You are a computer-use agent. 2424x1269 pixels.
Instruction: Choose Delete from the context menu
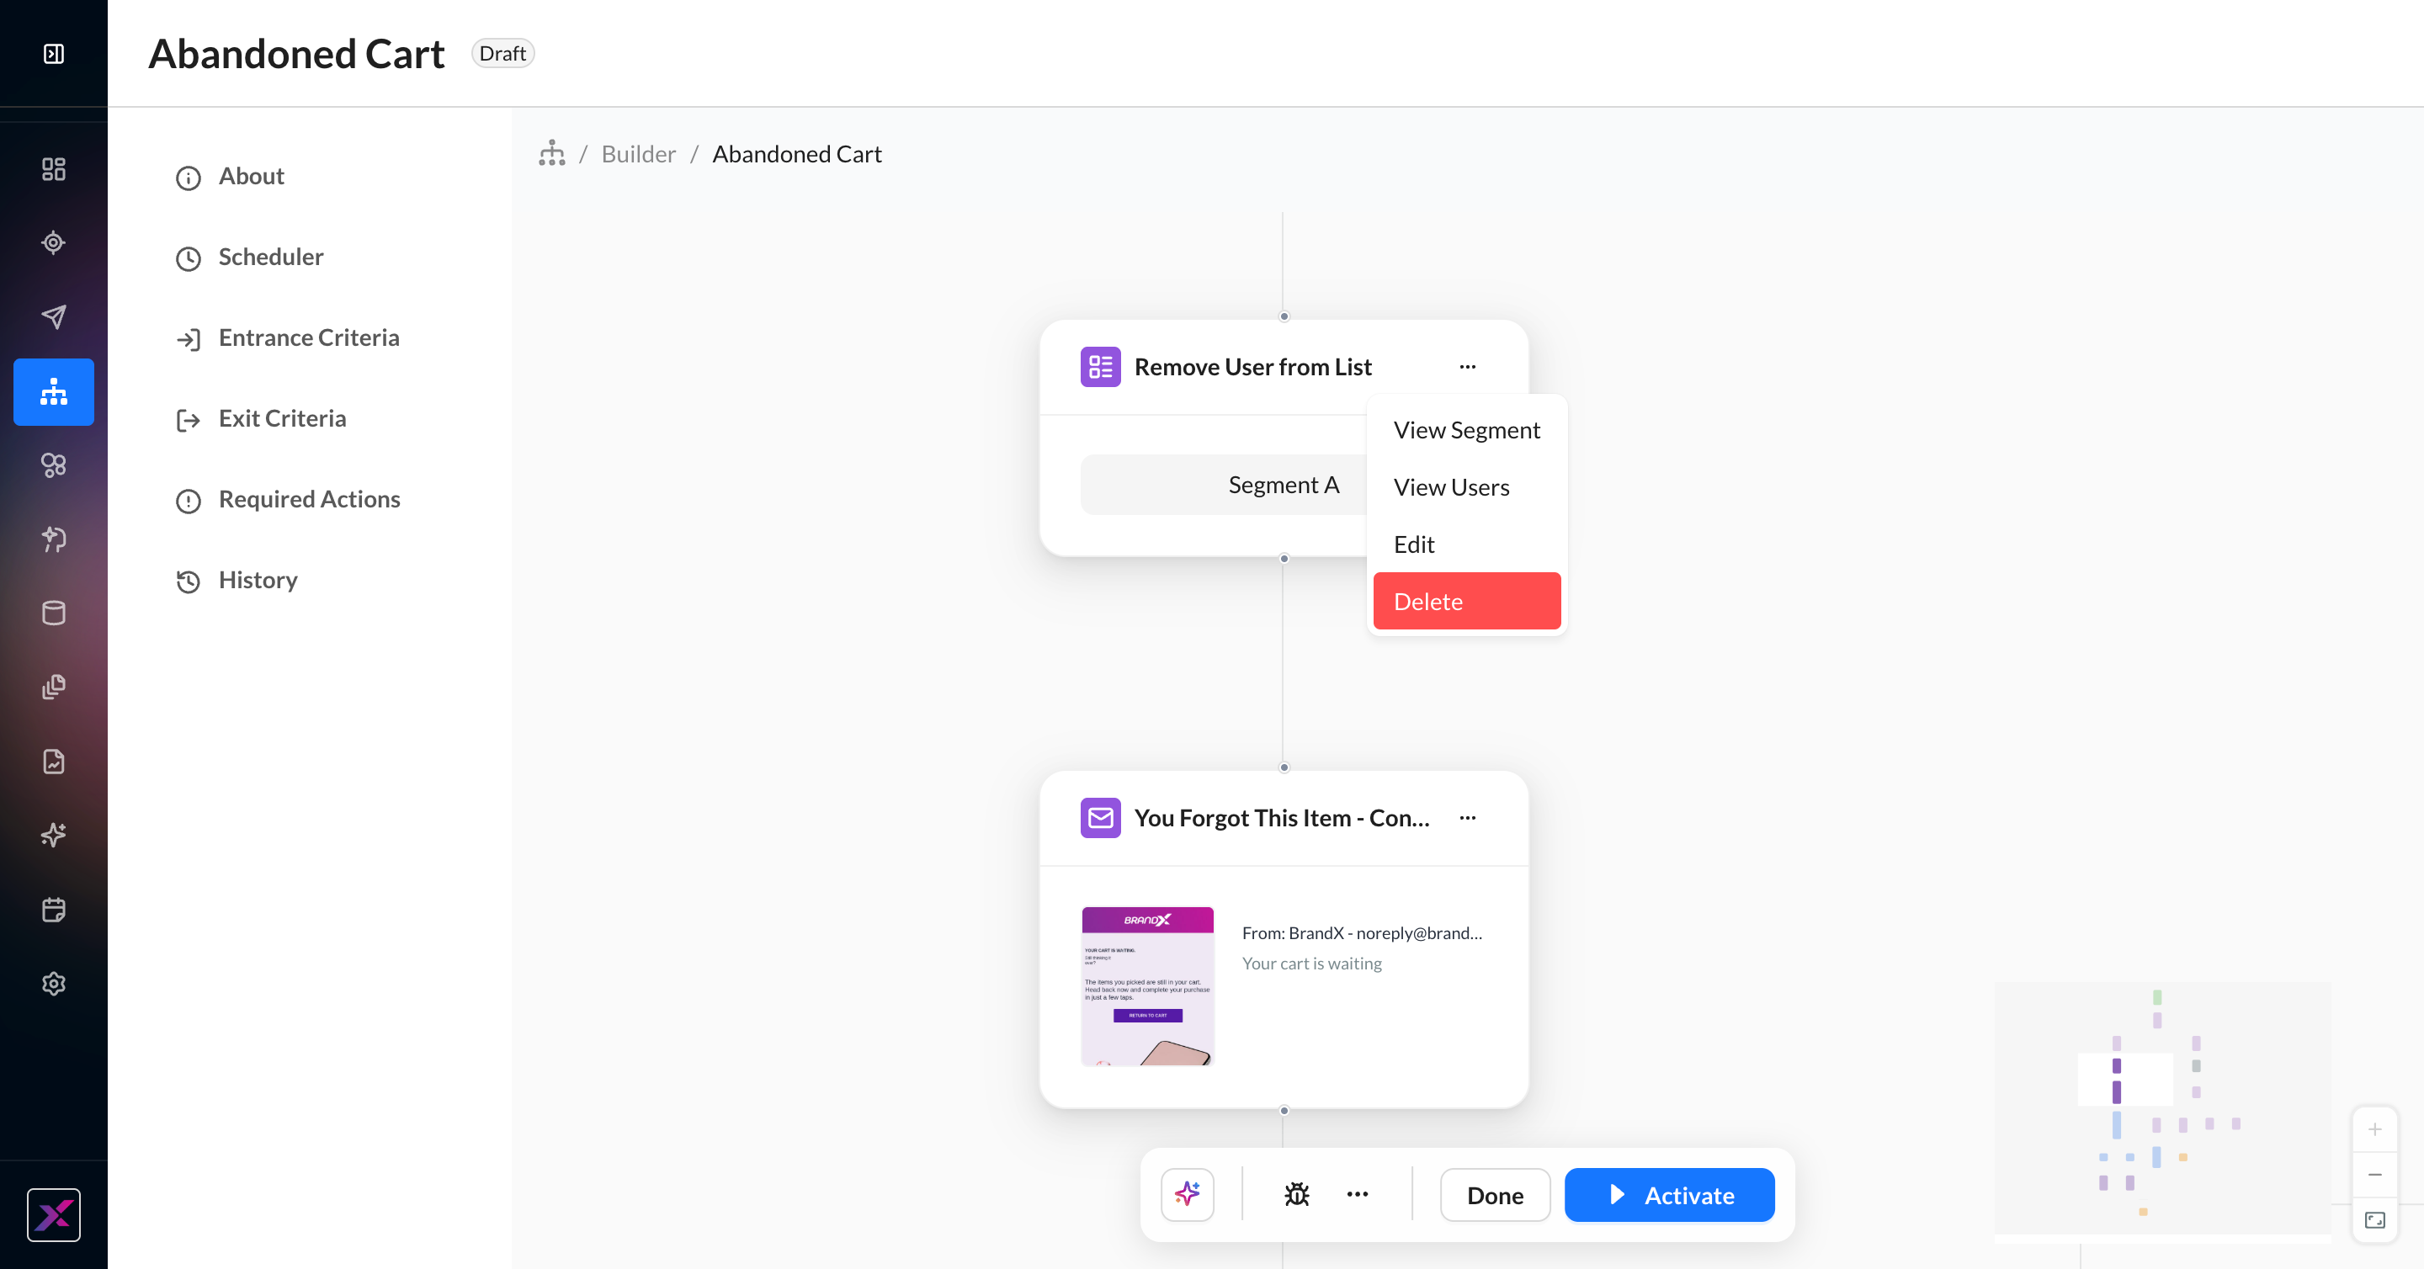(1466, 601)
